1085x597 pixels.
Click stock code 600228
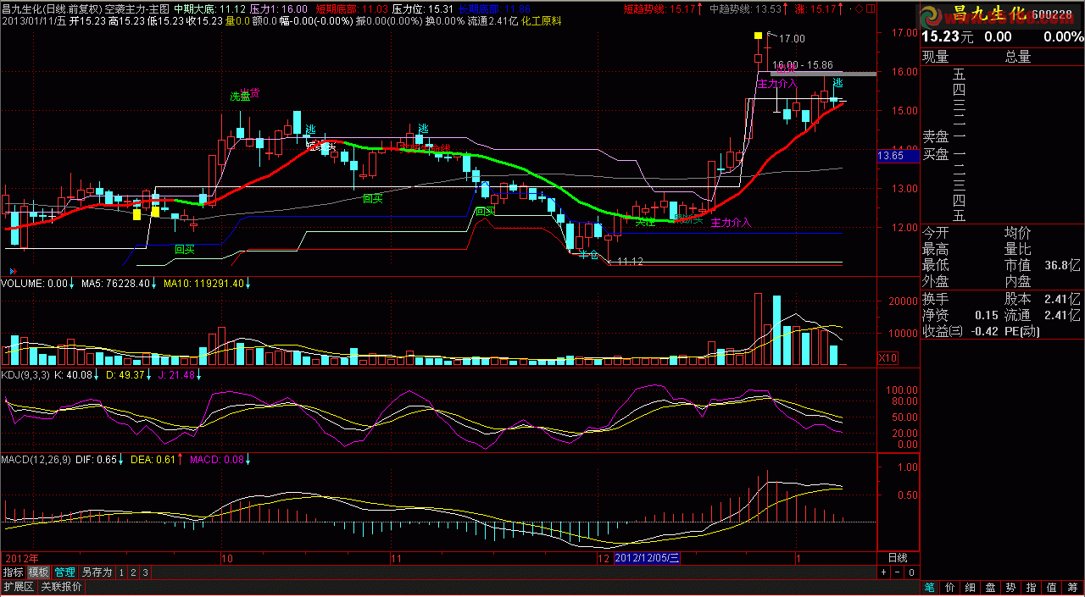1054,15
